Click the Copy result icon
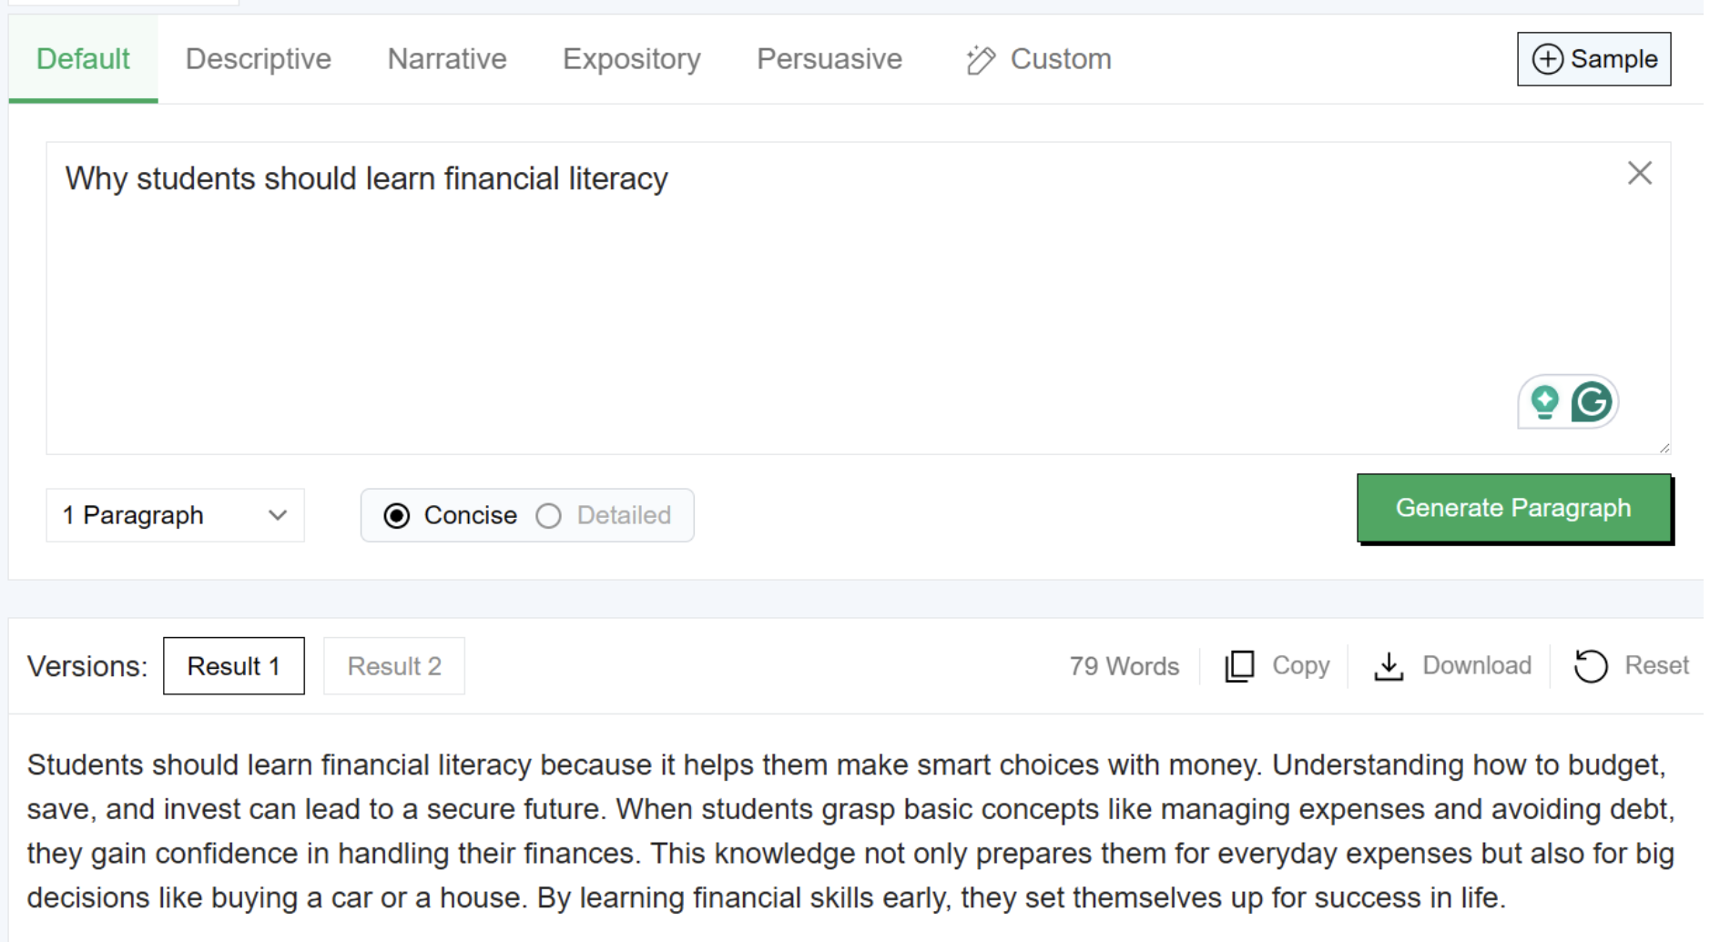 tap(1240, 666)
